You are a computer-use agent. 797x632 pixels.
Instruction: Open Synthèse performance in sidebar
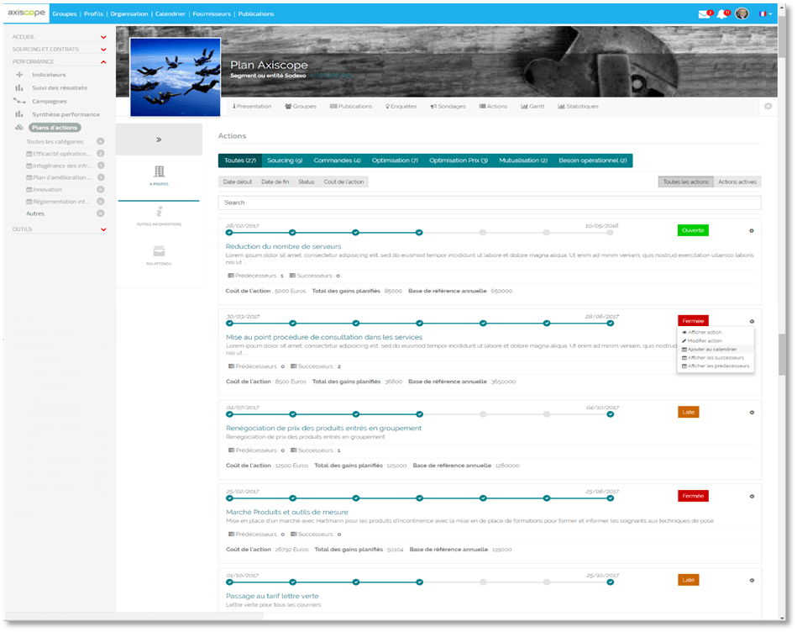click(66, 114)
